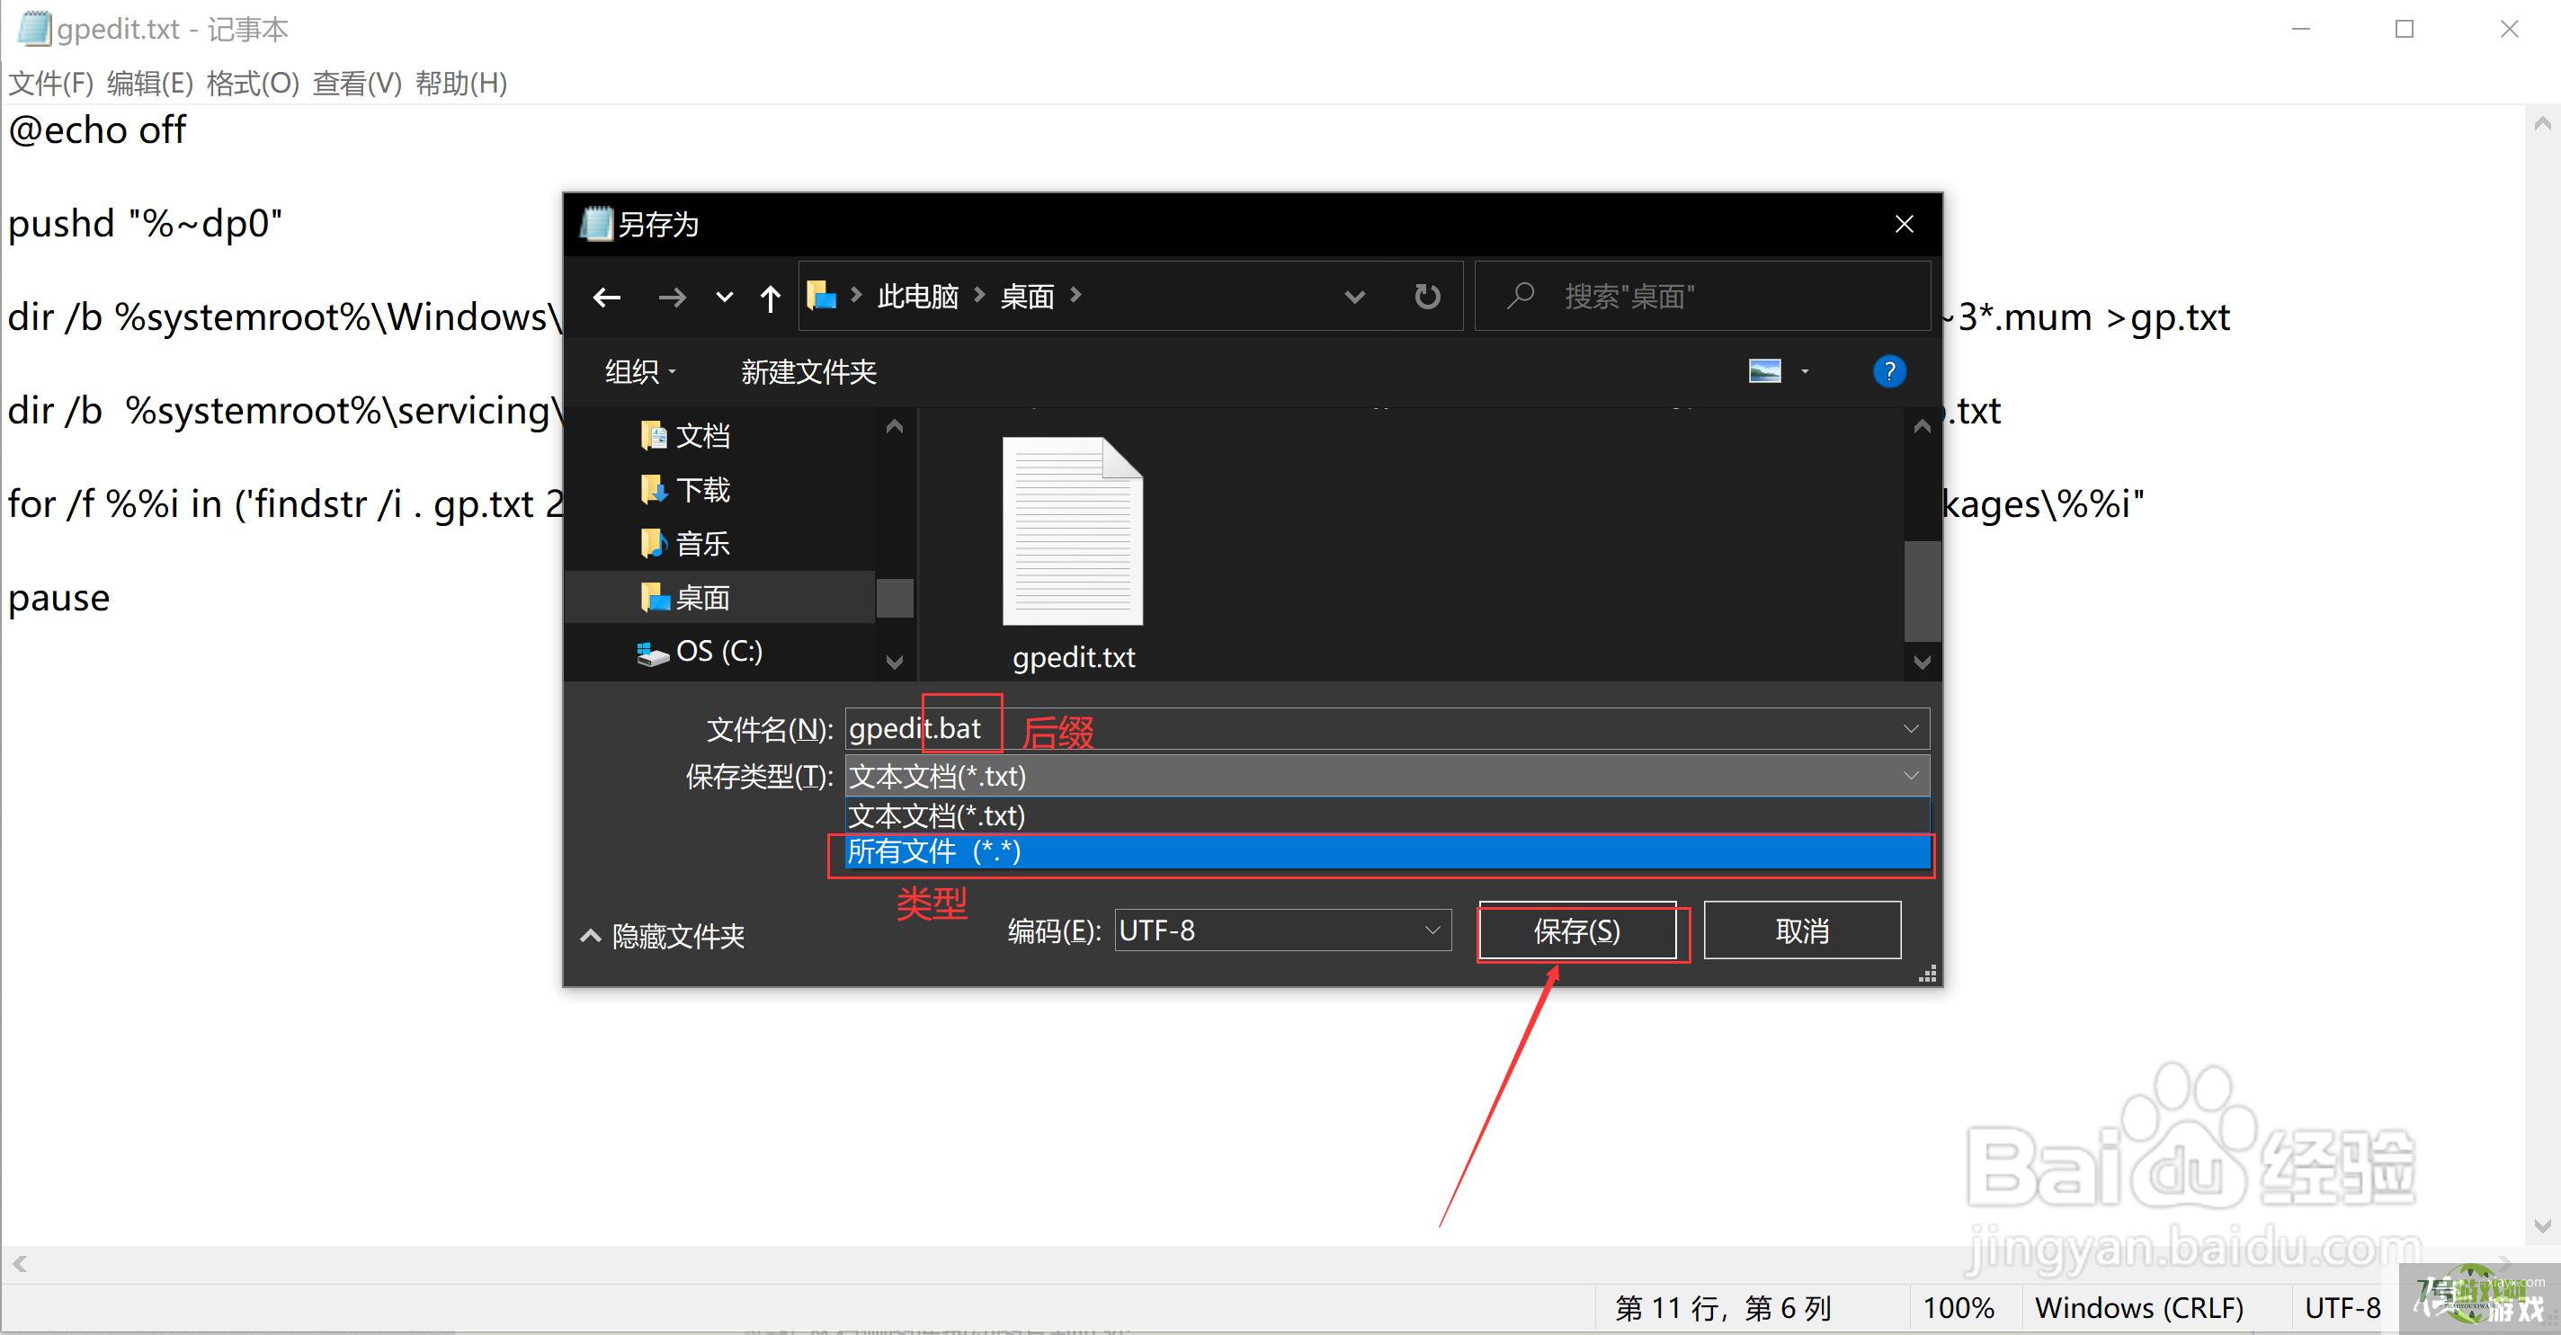Create a new folder with 新建文件夹
Viewport: 2561px width, 1335px height.
pyautogui.click(x=808, y=372)
